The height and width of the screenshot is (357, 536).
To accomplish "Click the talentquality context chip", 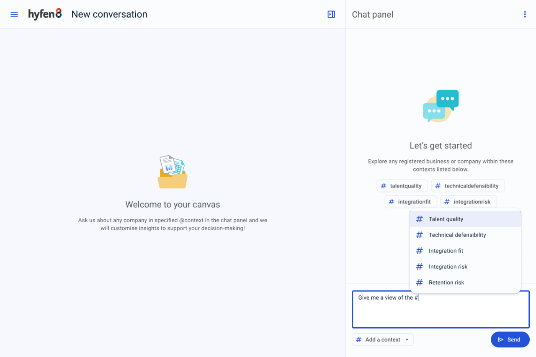I will coord(402,186).
